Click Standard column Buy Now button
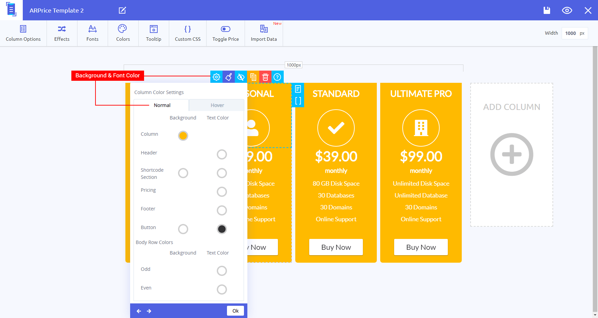The image size is (598, 318). 336,247
